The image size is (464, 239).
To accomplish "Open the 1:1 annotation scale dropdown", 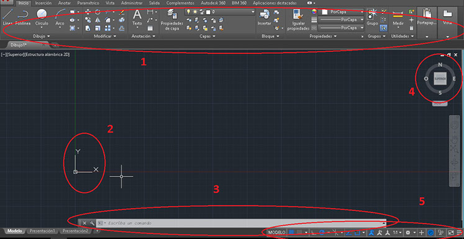I will 398,233.
